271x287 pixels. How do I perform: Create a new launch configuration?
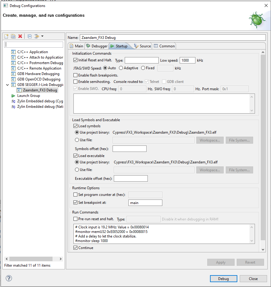point(6,36)
